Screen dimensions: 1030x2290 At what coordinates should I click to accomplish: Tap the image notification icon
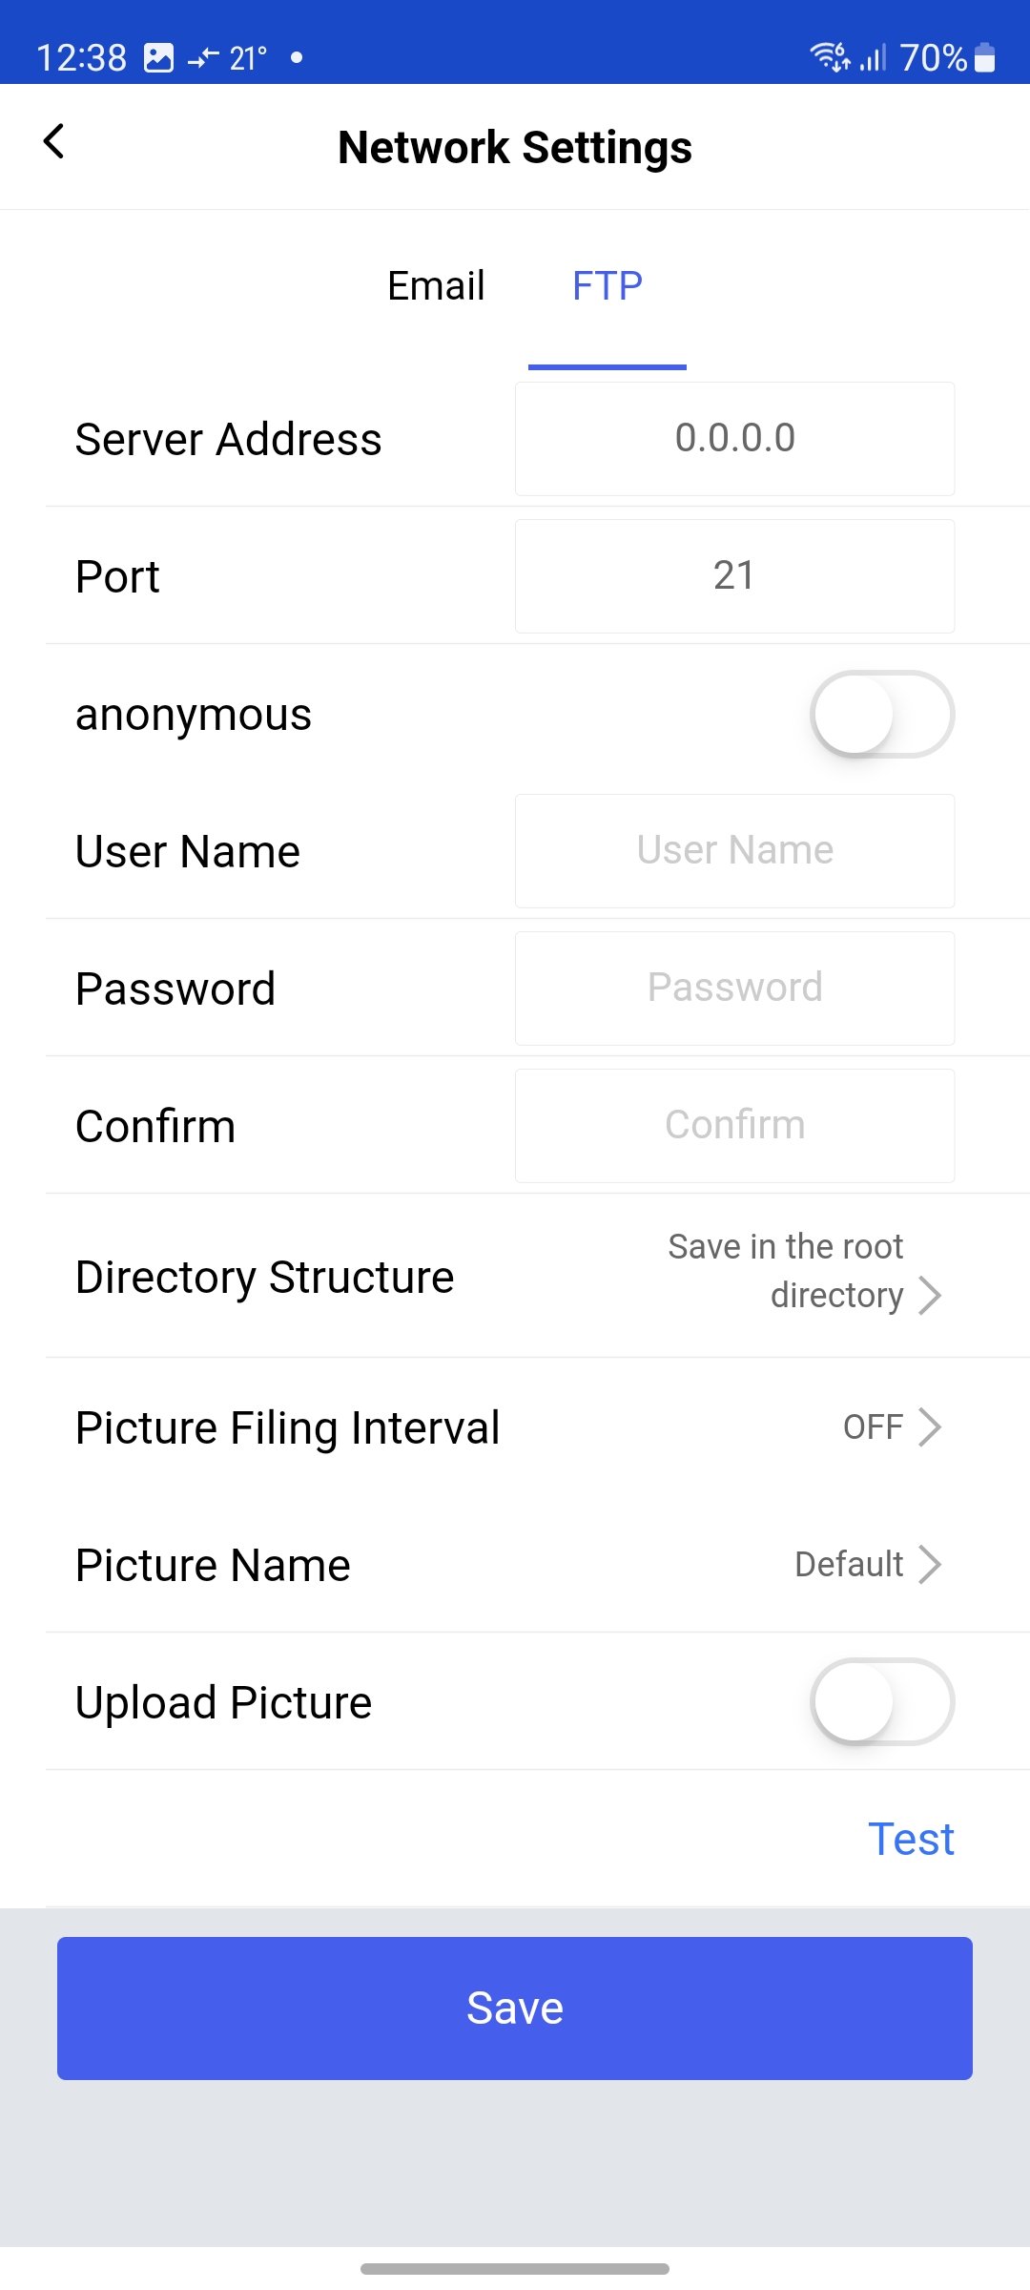pos(158,58)
